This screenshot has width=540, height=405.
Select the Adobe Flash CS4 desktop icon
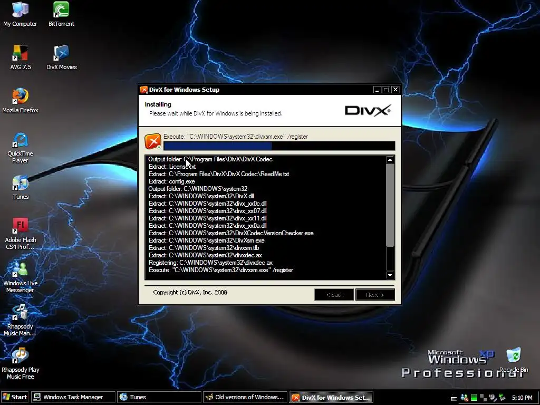point(21,234)
